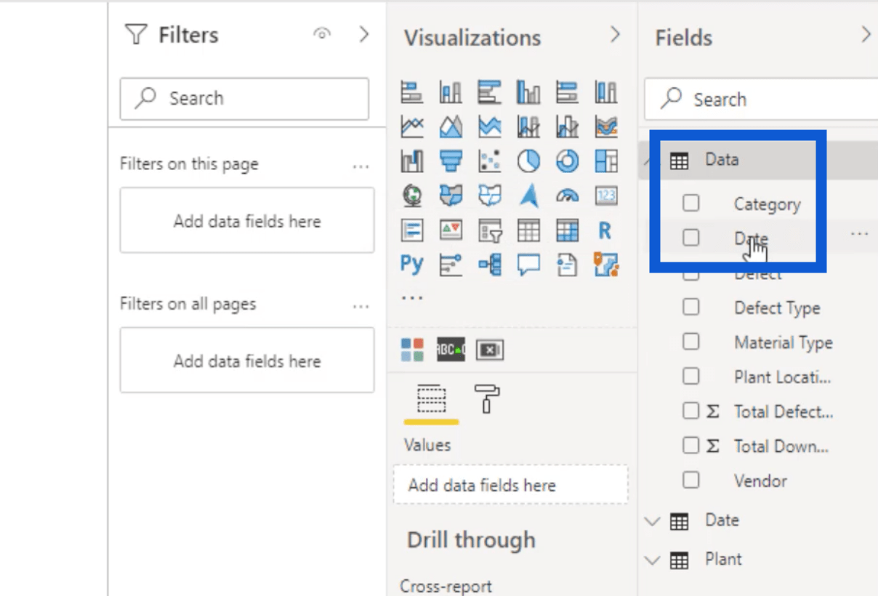
Task: Click the globe Map visual icon
Action: [412, 196]
